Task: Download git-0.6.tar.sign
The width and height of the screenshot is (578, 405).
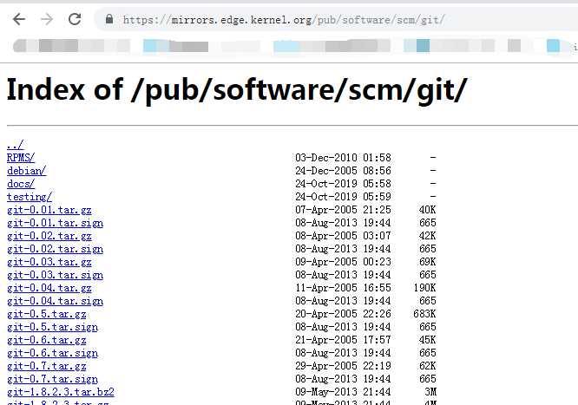Action: pyautogui.click(x=52, y=353)
